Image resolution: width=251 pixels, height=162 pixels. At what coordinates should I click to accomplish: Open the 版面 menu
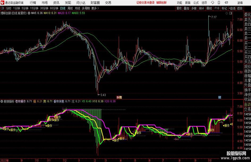coord(188,3)
